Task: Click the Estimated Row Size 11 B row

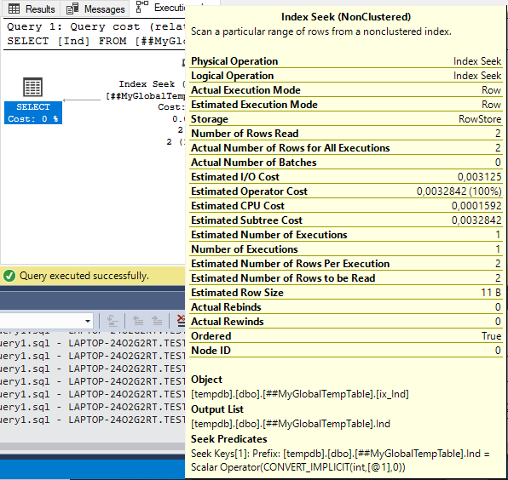Action: point(346,293)
